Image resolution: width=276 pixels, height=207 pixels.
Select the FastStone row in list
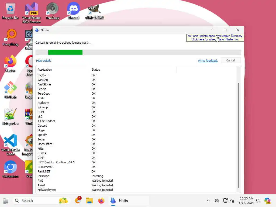click(136, 84)
